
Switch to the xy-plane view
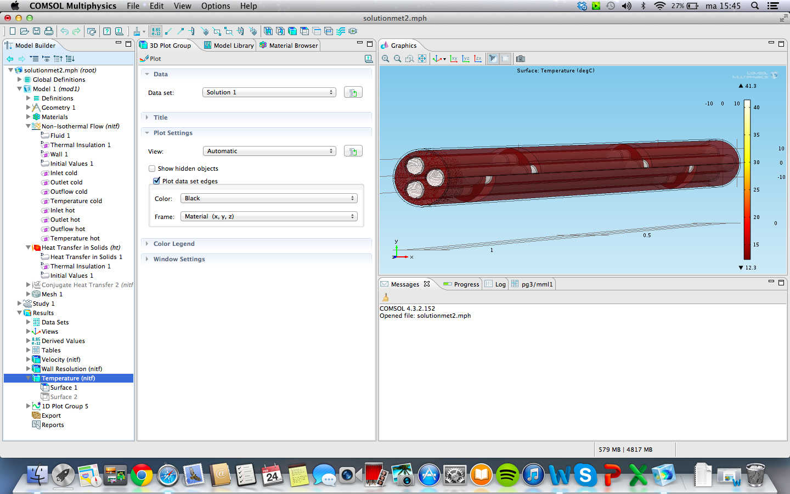454,59
